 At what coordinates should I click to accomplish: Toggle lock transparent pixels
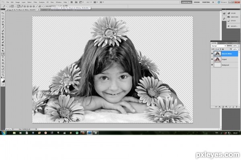(x=216, y=49)
